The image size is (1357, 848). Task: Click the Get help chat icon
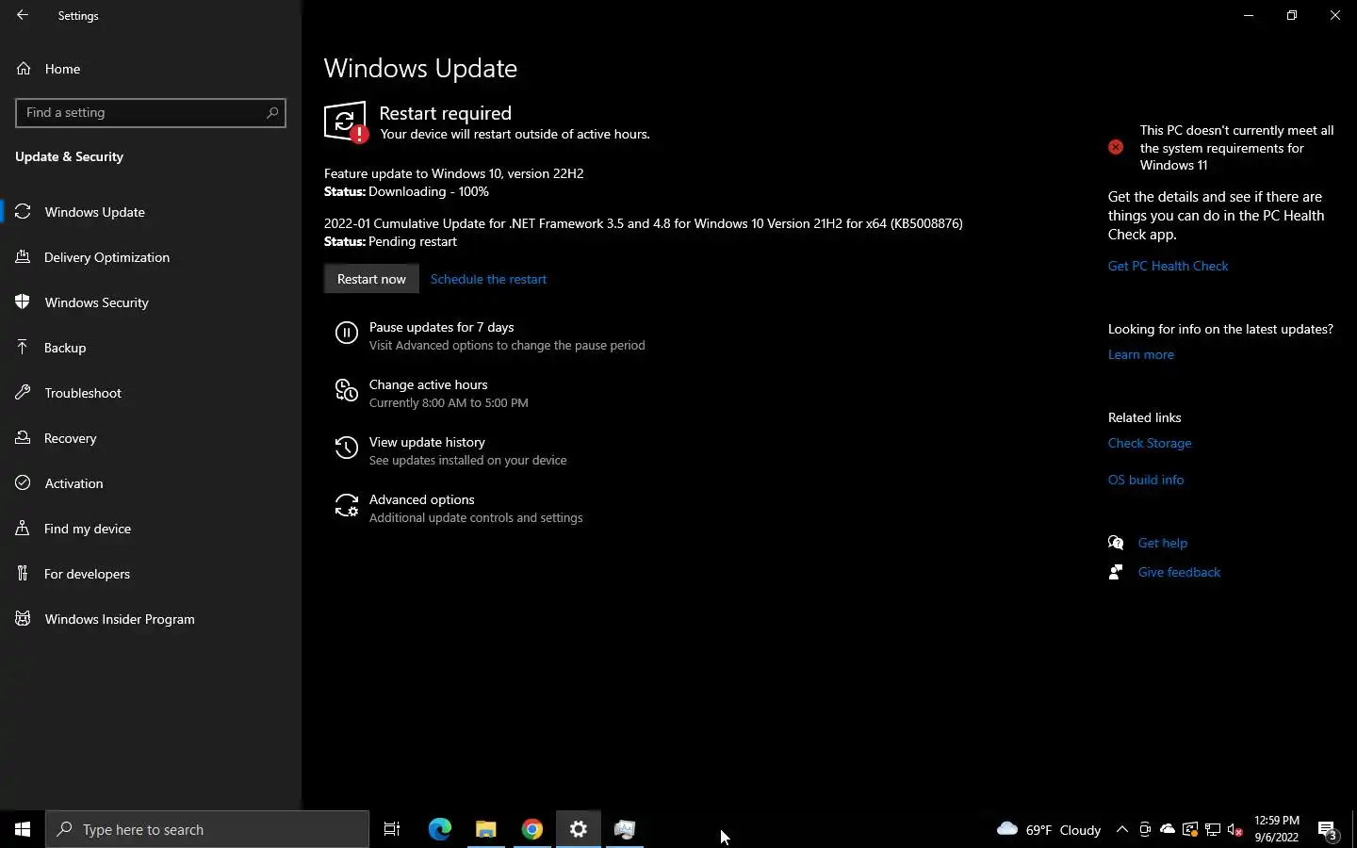[x=1116, y=543]
